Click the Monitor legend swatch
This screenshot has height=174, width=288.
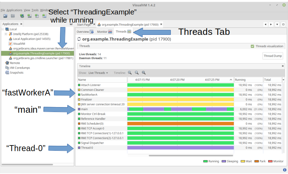(270, 161)
